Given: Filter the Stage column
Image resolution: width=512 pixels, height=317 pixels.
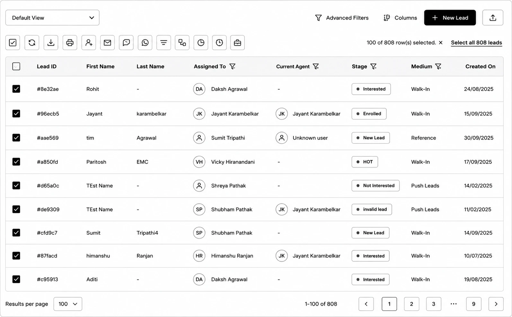Looking at the screenshot, I should [x=373, y=66].
